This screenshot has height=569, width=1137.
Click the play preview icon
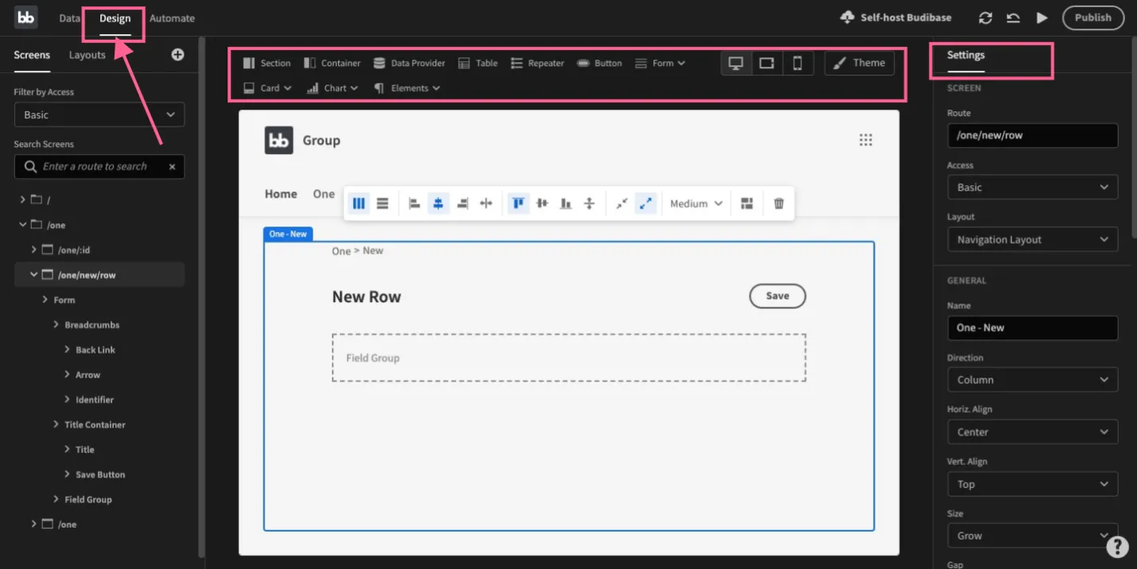tap(1042, 17)
